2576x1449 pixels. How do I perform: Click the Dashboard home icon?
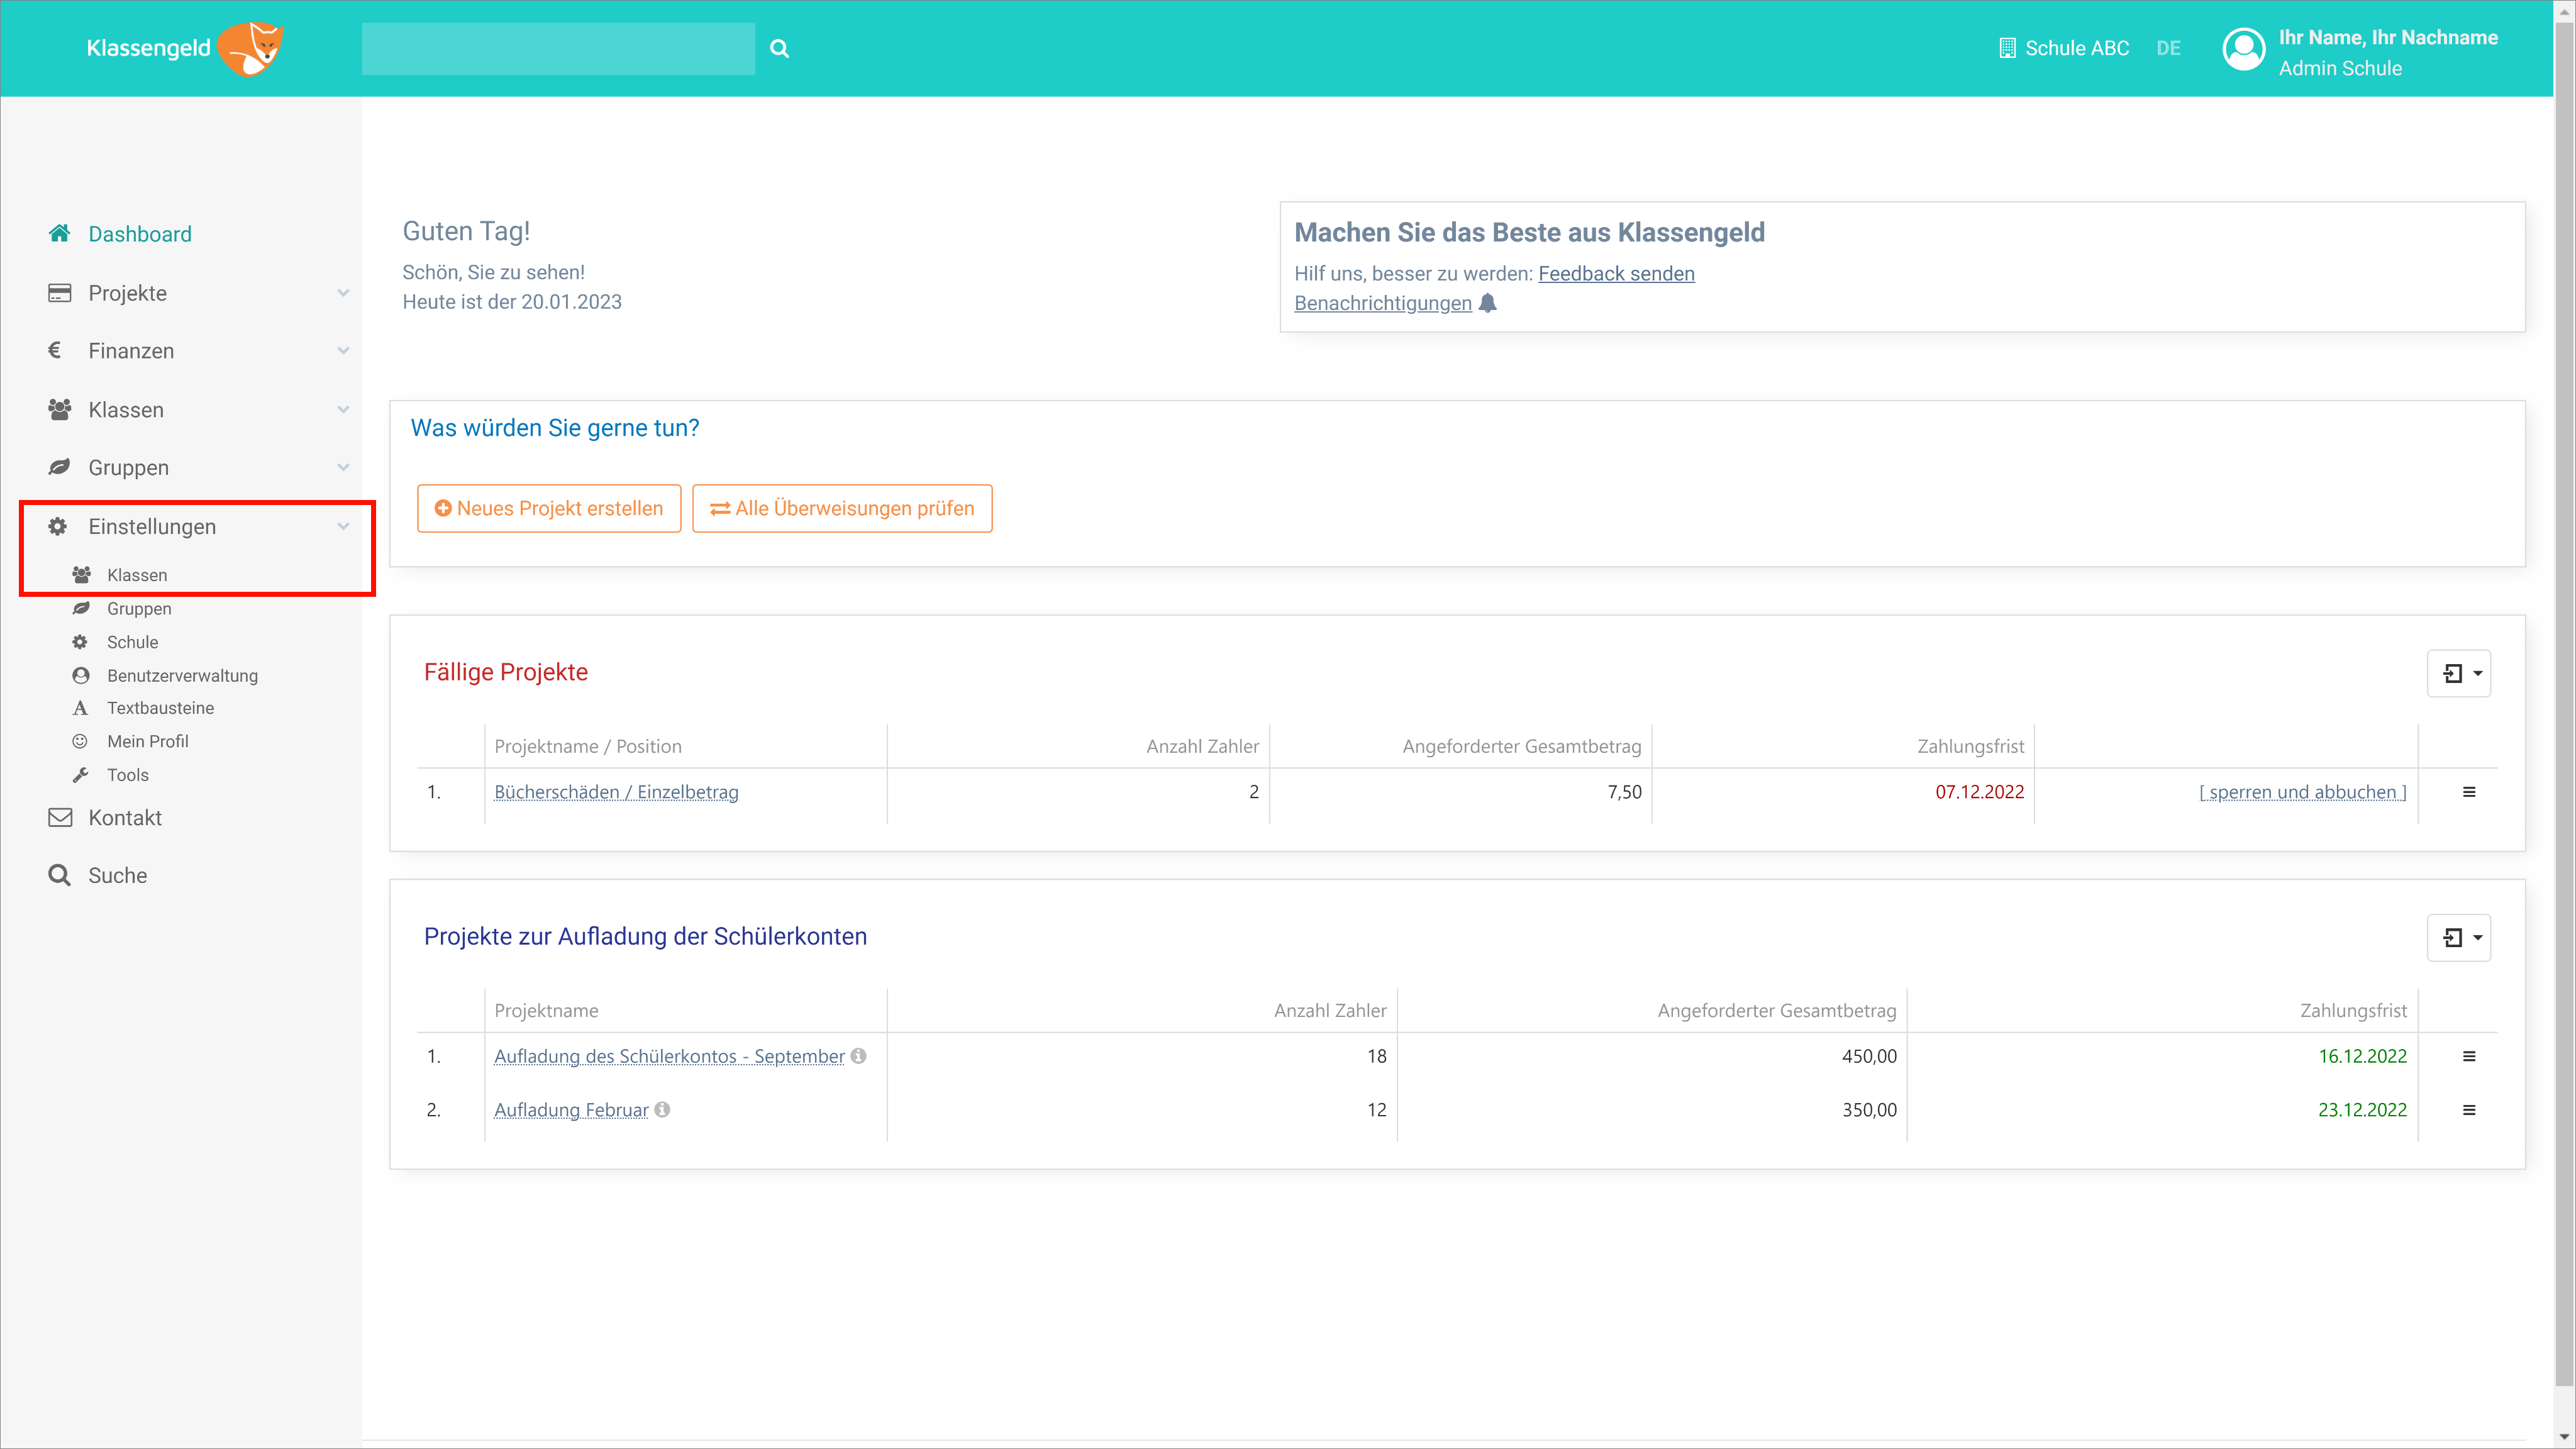59,233
